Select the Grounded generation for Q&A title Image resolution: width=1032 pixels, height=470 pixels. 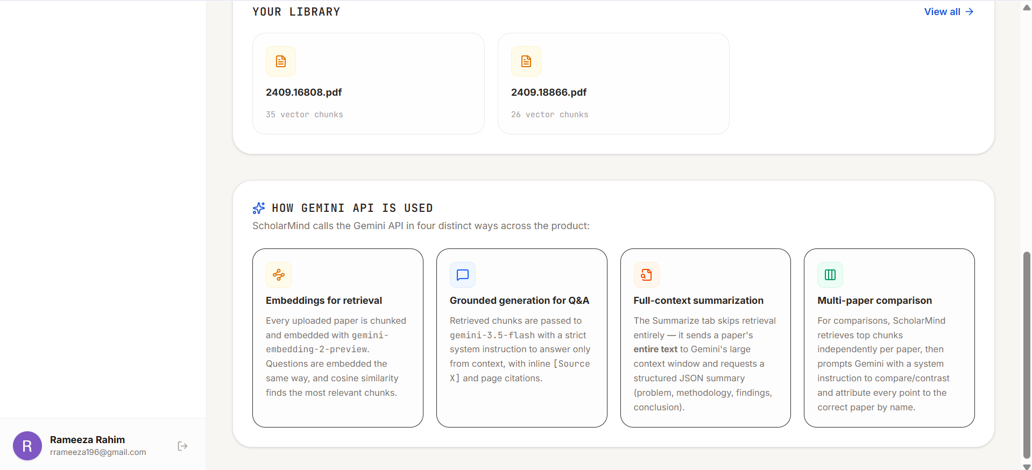pos(520,301)
